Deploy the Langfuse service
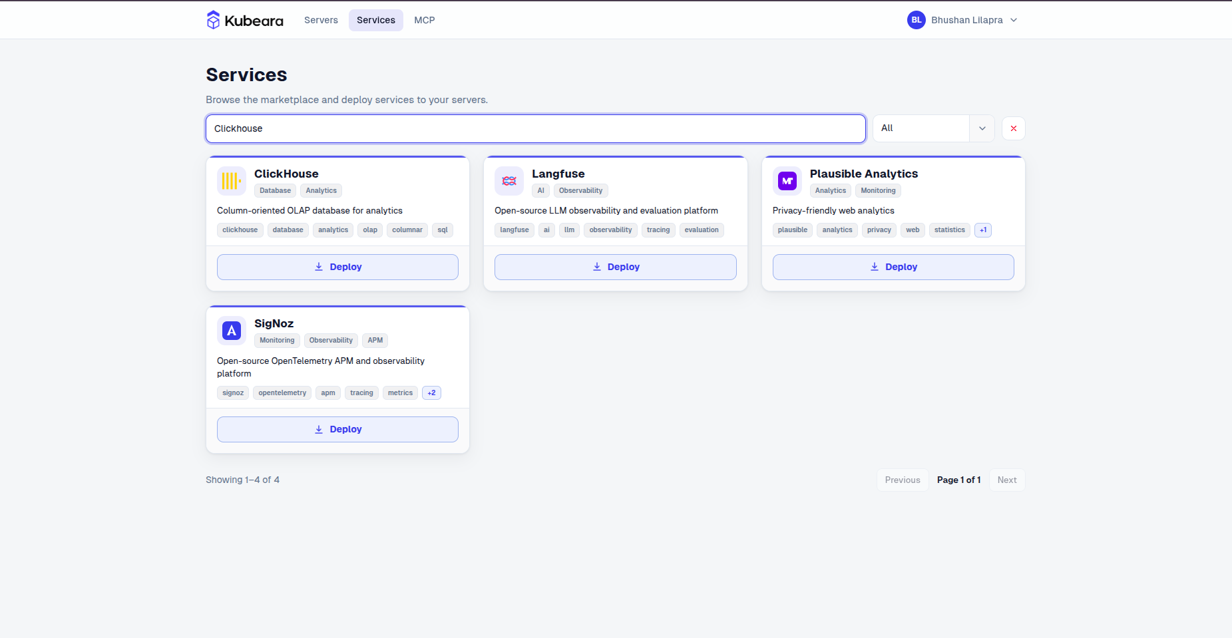Viewport: 1232px width, 638px height. 616,267
